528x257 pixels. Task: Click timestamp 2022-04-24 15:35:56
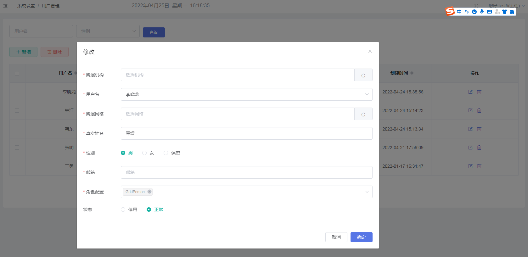click(x=403, y=92)
